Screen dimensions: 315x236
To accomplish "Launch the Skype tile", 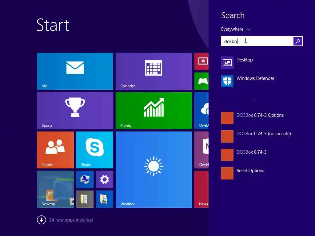I will [x=95, y=150].
